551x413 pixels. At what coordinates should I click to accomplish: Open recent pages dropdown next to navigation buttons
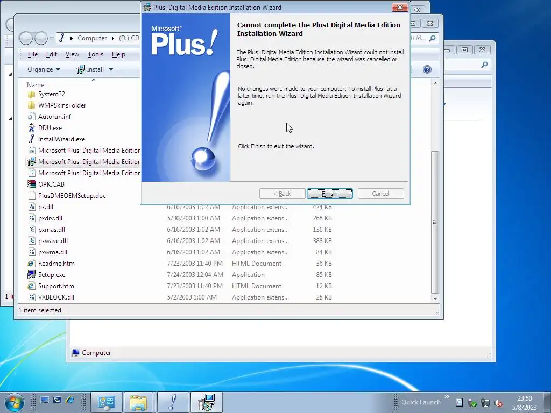click(52, 38)
